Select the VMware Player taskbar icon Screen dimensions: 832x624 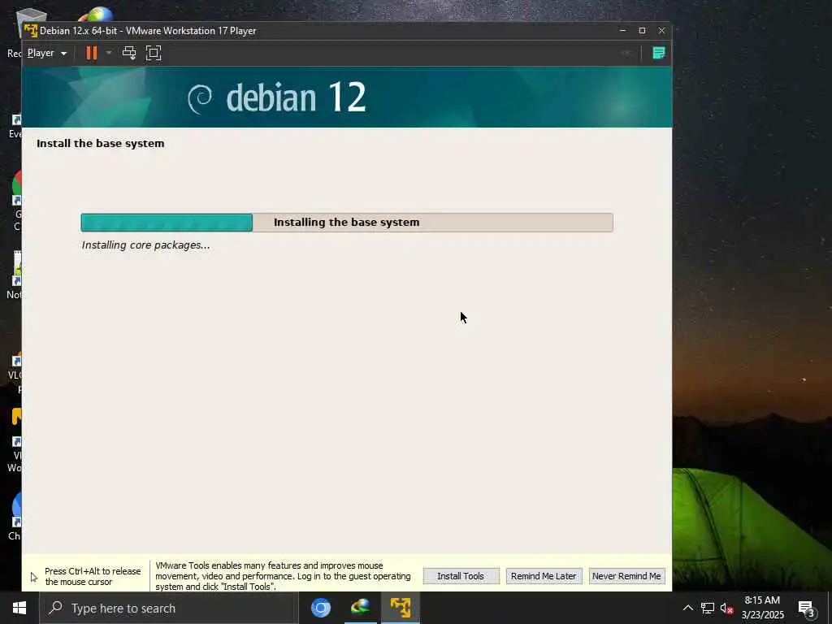pos(401,608)
